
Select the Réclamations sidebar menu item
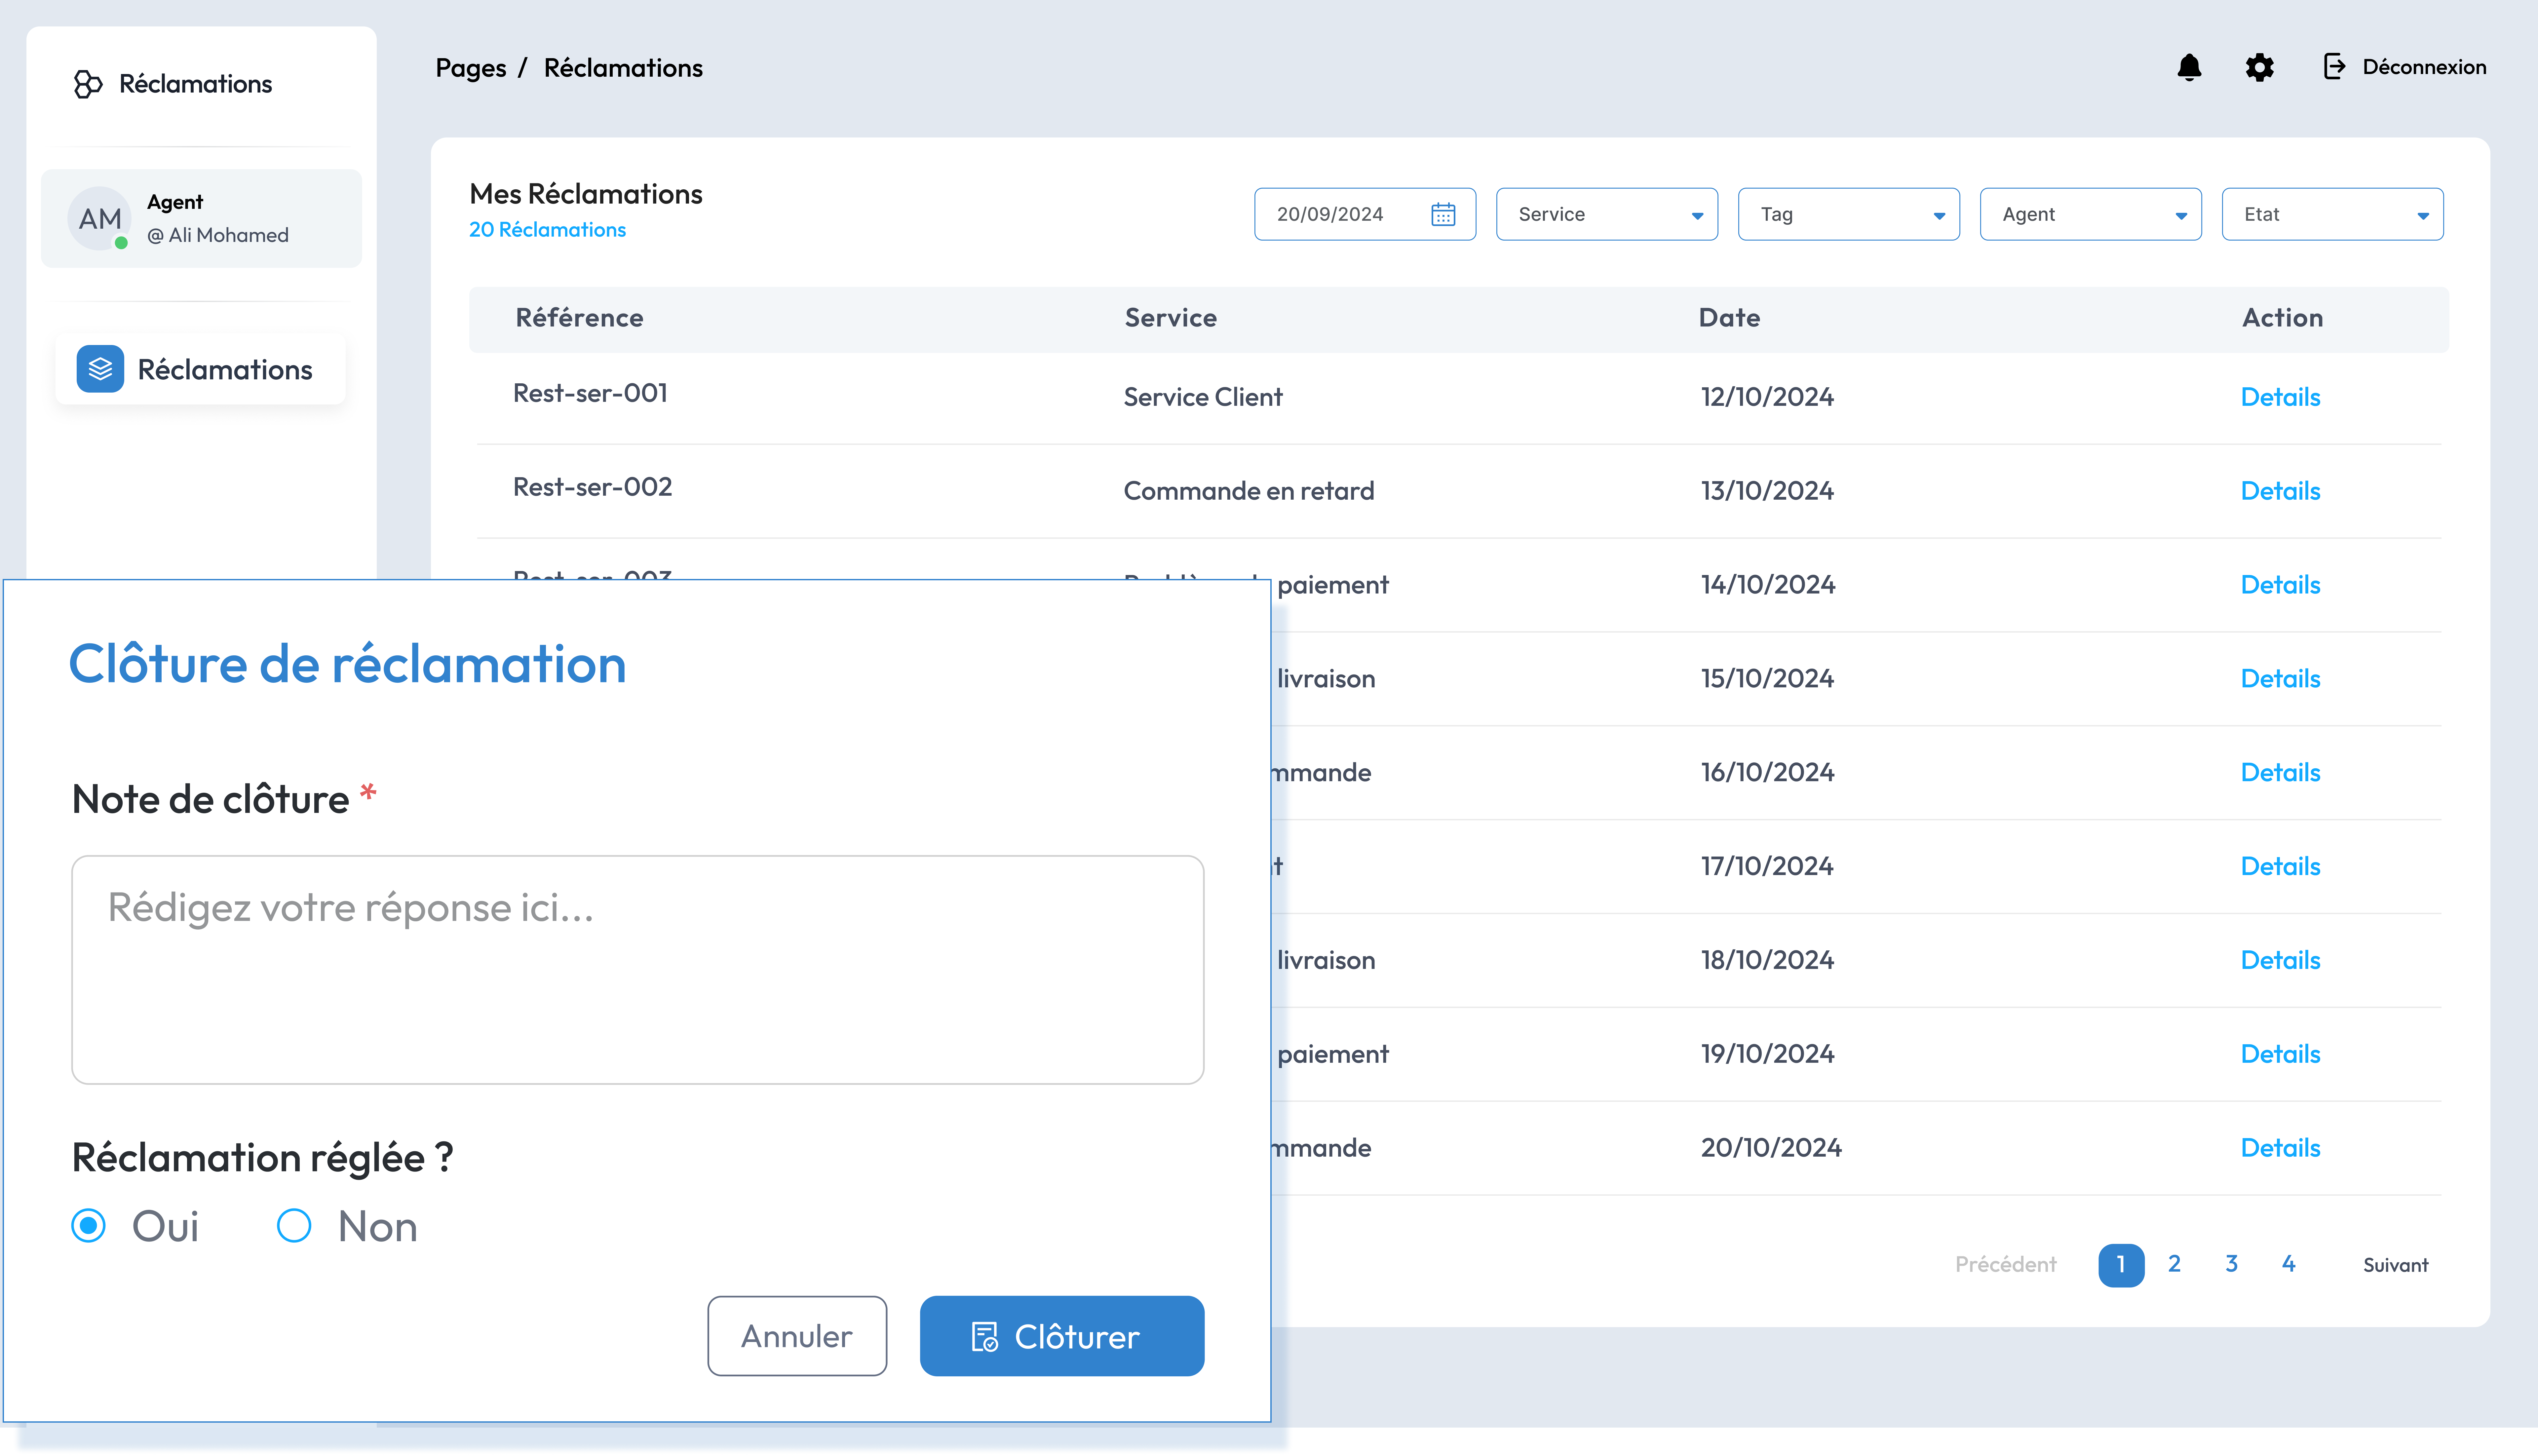pyautogui.click(x=200, y=369)
